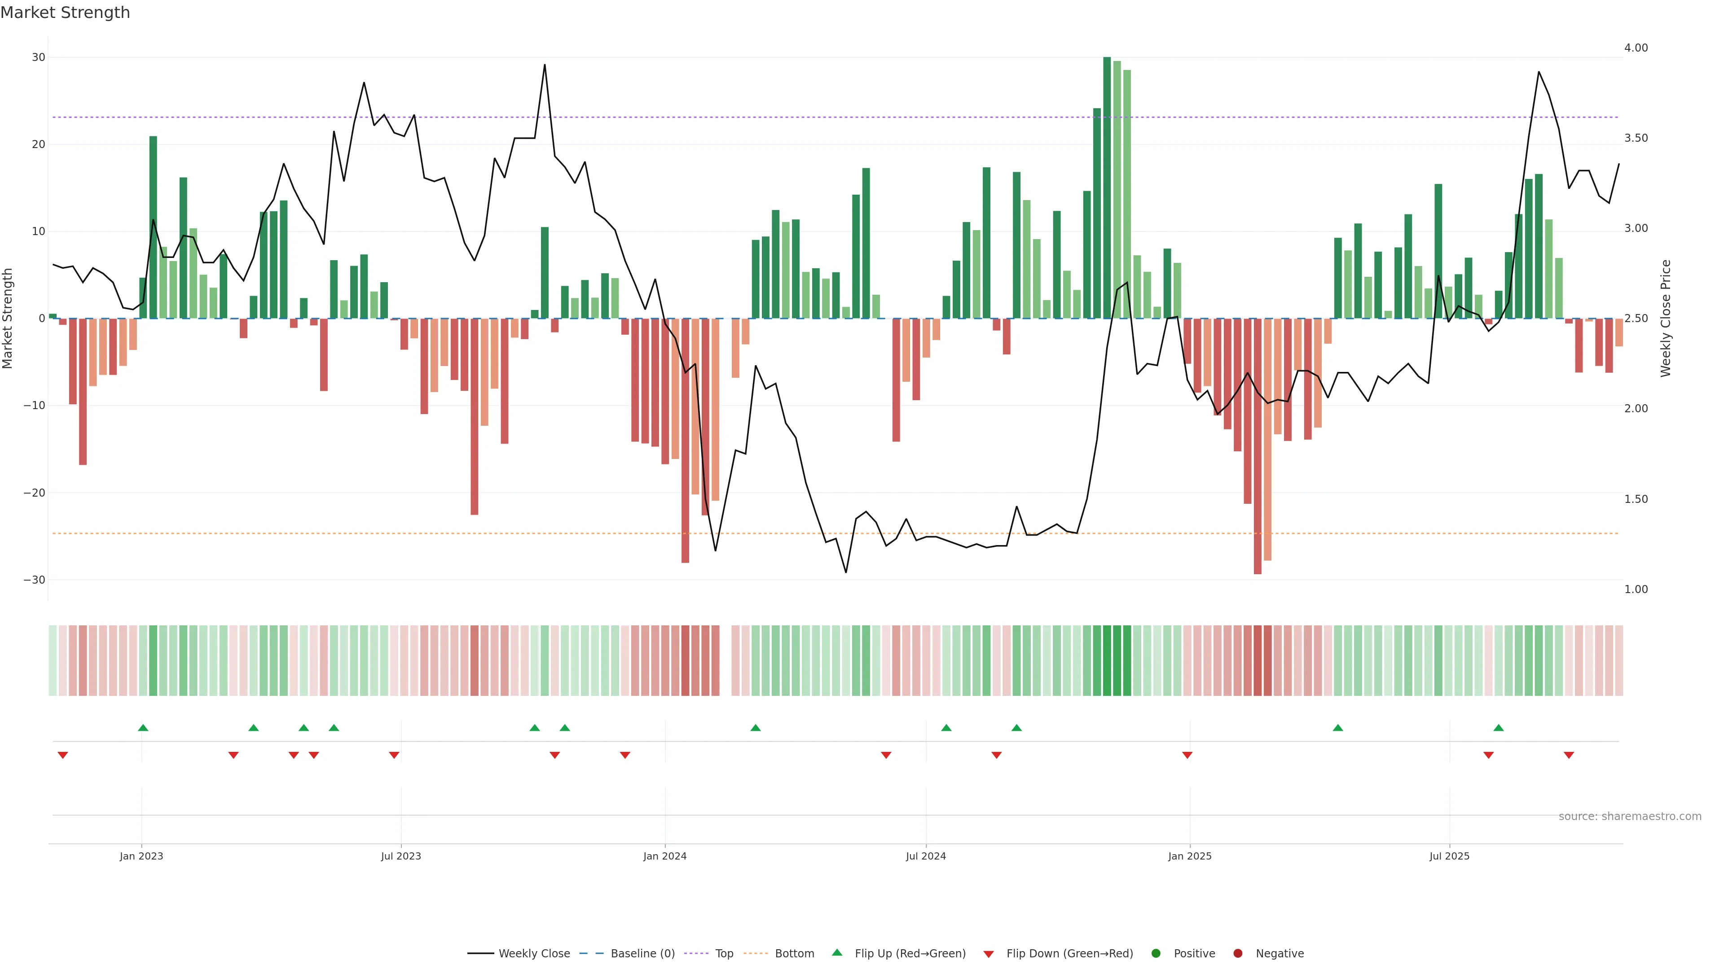Viewport: 1724px width, 969px height.
Task: Click the darkest green heatmap strip cell
Action: (x=1107, y=660)
